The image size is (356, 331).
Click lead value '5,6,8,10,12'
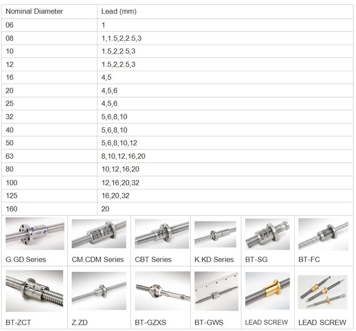[119, 143]
